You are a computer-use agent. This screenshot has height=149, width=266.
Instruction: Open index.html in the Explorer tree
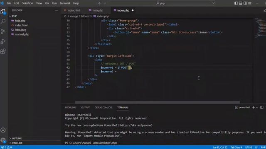pyautogui.click(x=21, y=25)
